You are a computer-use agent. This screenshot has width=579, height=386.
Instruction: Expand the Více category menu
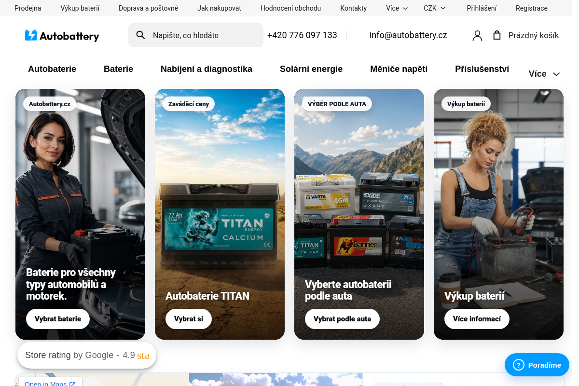[x=544, y=74]
